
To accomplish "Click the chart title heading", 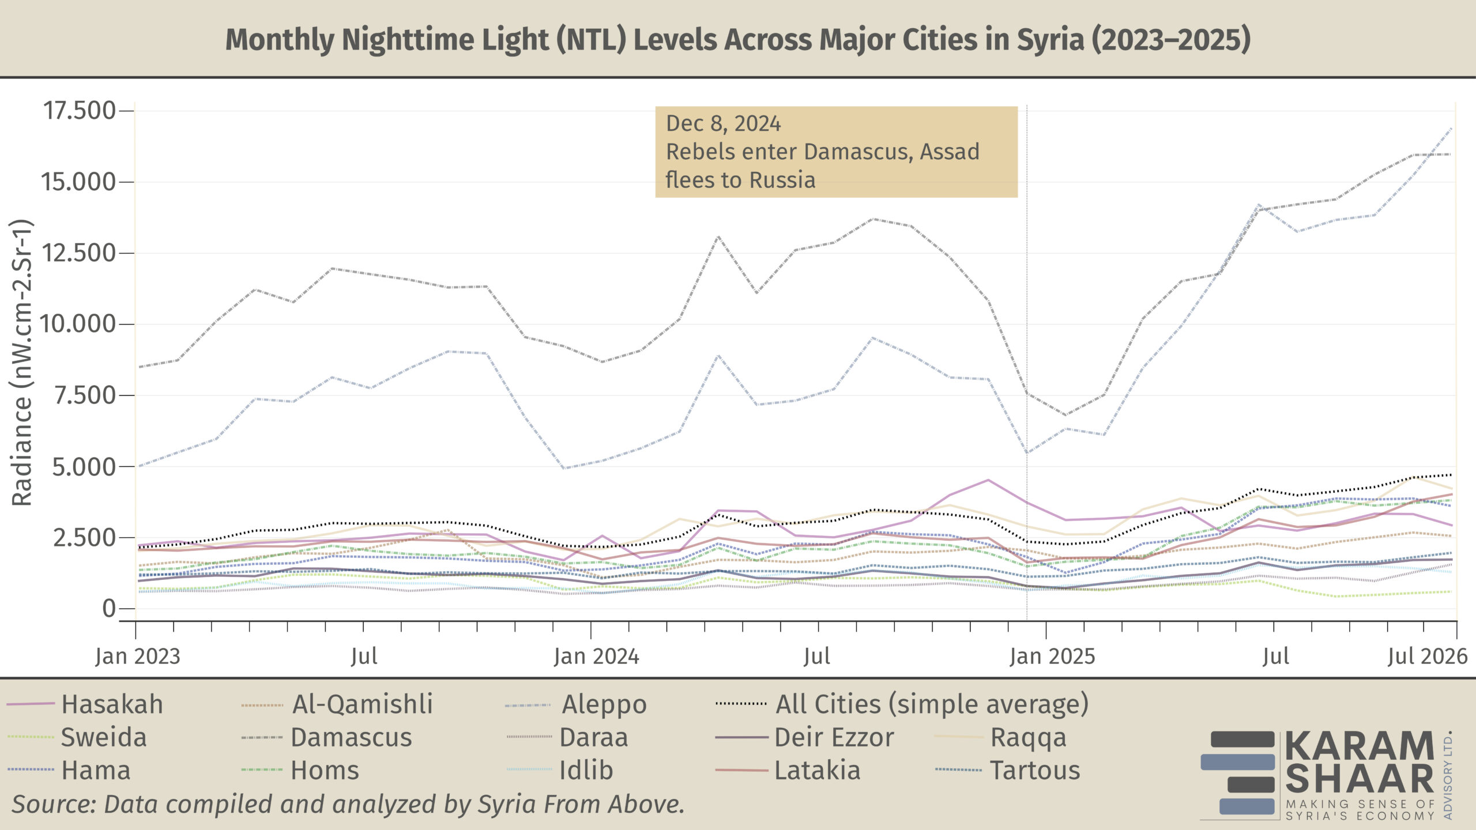I will 738,39.
